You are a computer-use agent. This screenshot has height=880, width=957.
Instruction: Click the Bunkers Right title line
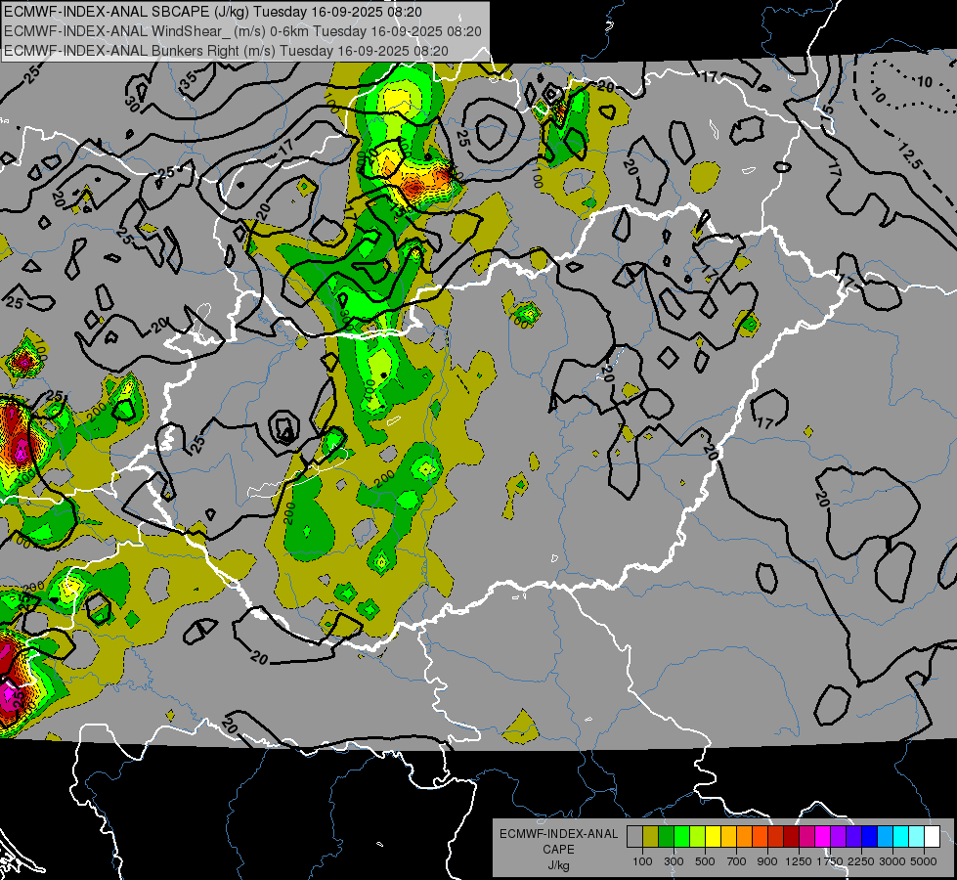point(226,51)
